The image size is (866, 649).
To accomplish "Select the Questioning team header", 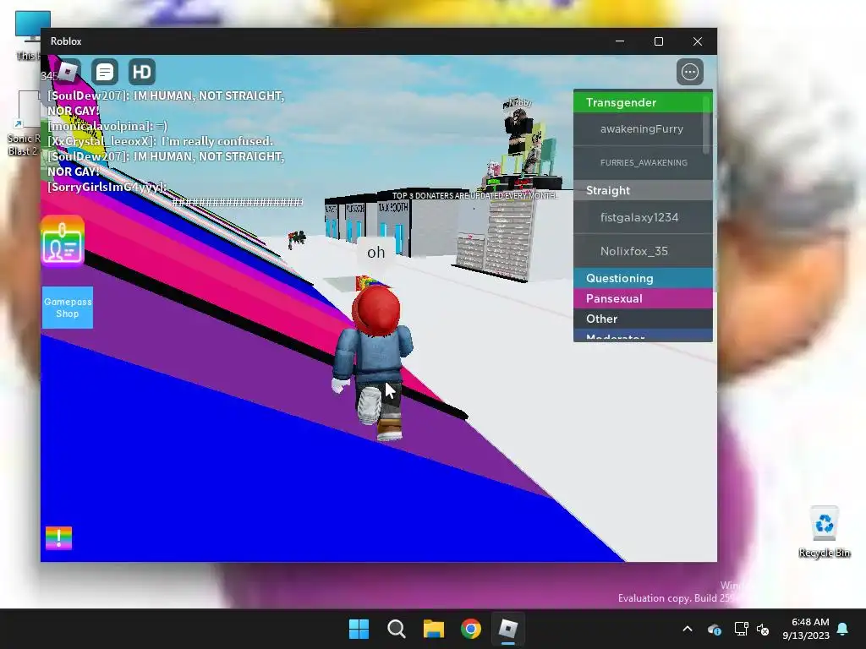I will click(643, 278).
